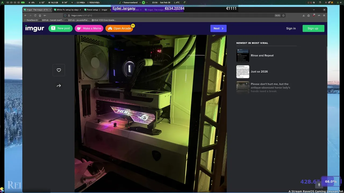Go to the browser home page
Screen dimensions: 344x193
pos(40,16)
